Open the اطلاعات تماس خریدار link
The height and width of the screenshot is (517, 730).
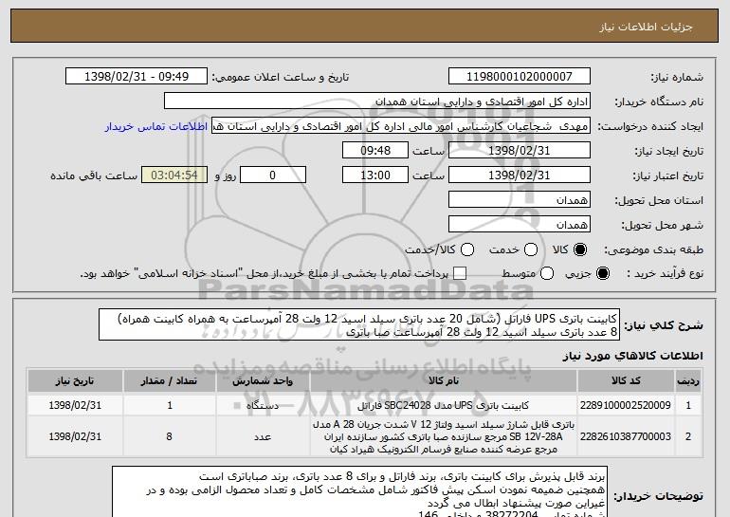(x=156, y=127)
